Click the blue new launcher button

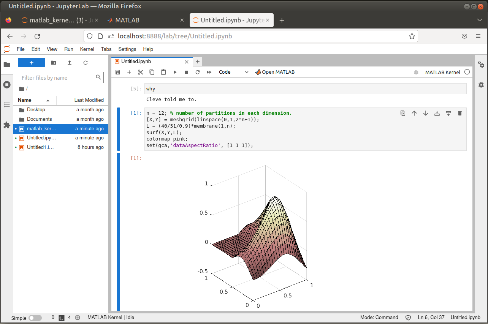coord(32,63)
